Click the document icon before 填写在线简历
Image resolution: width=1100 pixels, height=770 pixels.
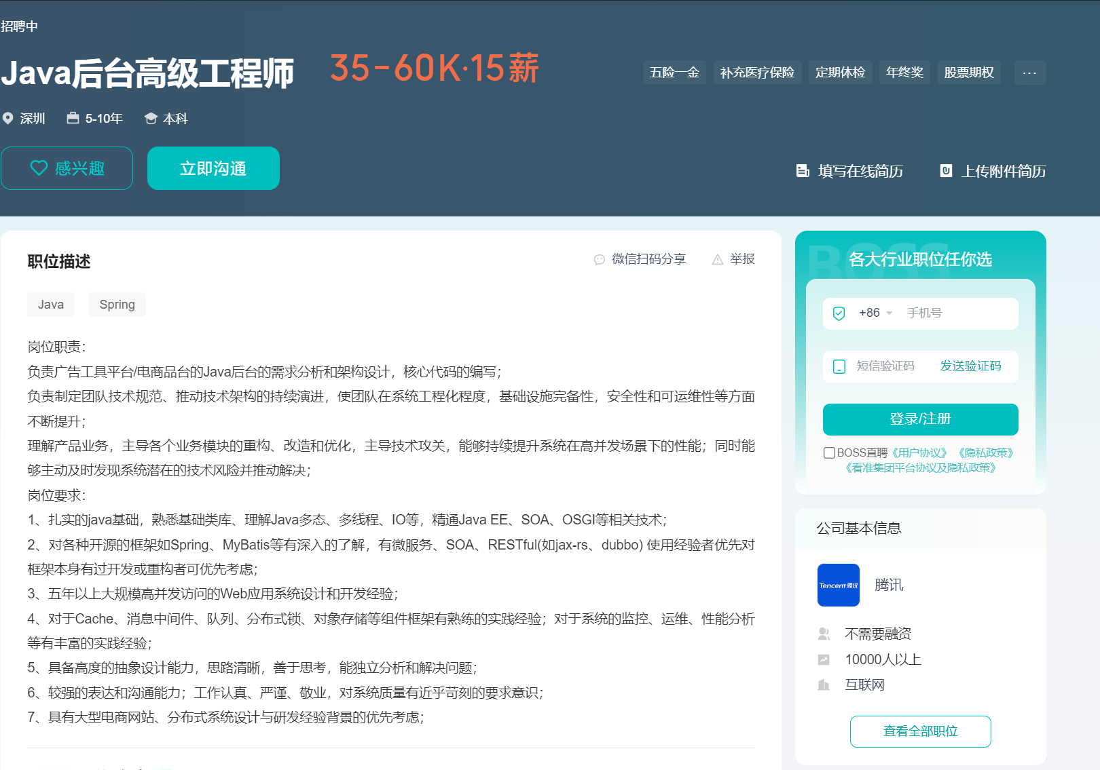(803, 171)
